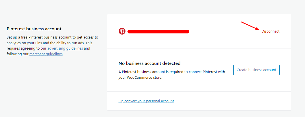Open the advertising guidelines link
Screen dimensions: 305x117
click(65, 48)
